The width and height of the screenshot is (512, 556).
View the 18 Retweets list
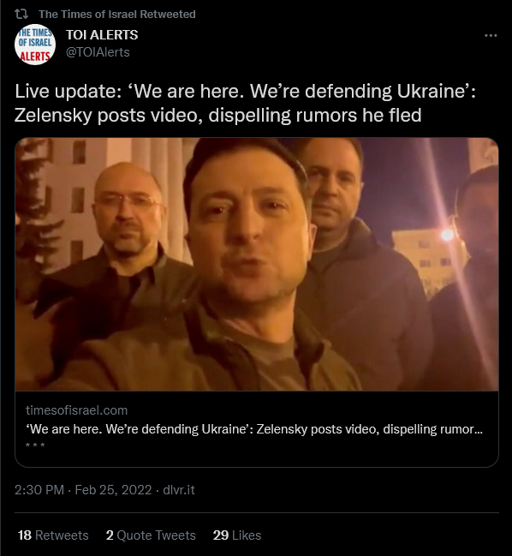coord(53,535)
